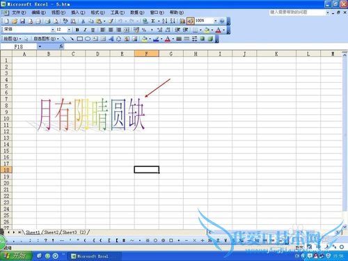The height and width of the screenshot is (261, 348).
Task: Toggle align right for the cell
Action: [x=118, y=30]
